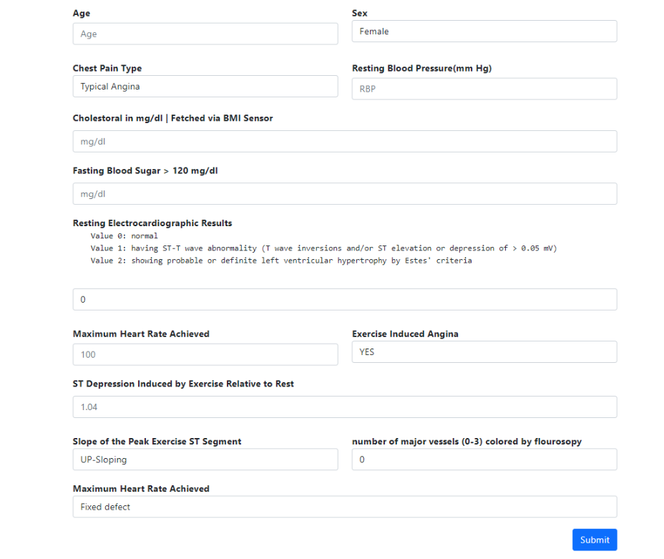The height and width of the screenshot is (559, 664).
Task: Open the dropdown showing Fixed defect
Action: tap(344, 507)
